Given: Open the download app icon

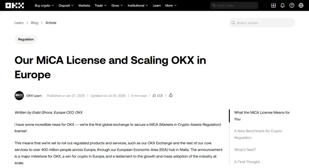Looking at the screenshot, I should 273,6.
